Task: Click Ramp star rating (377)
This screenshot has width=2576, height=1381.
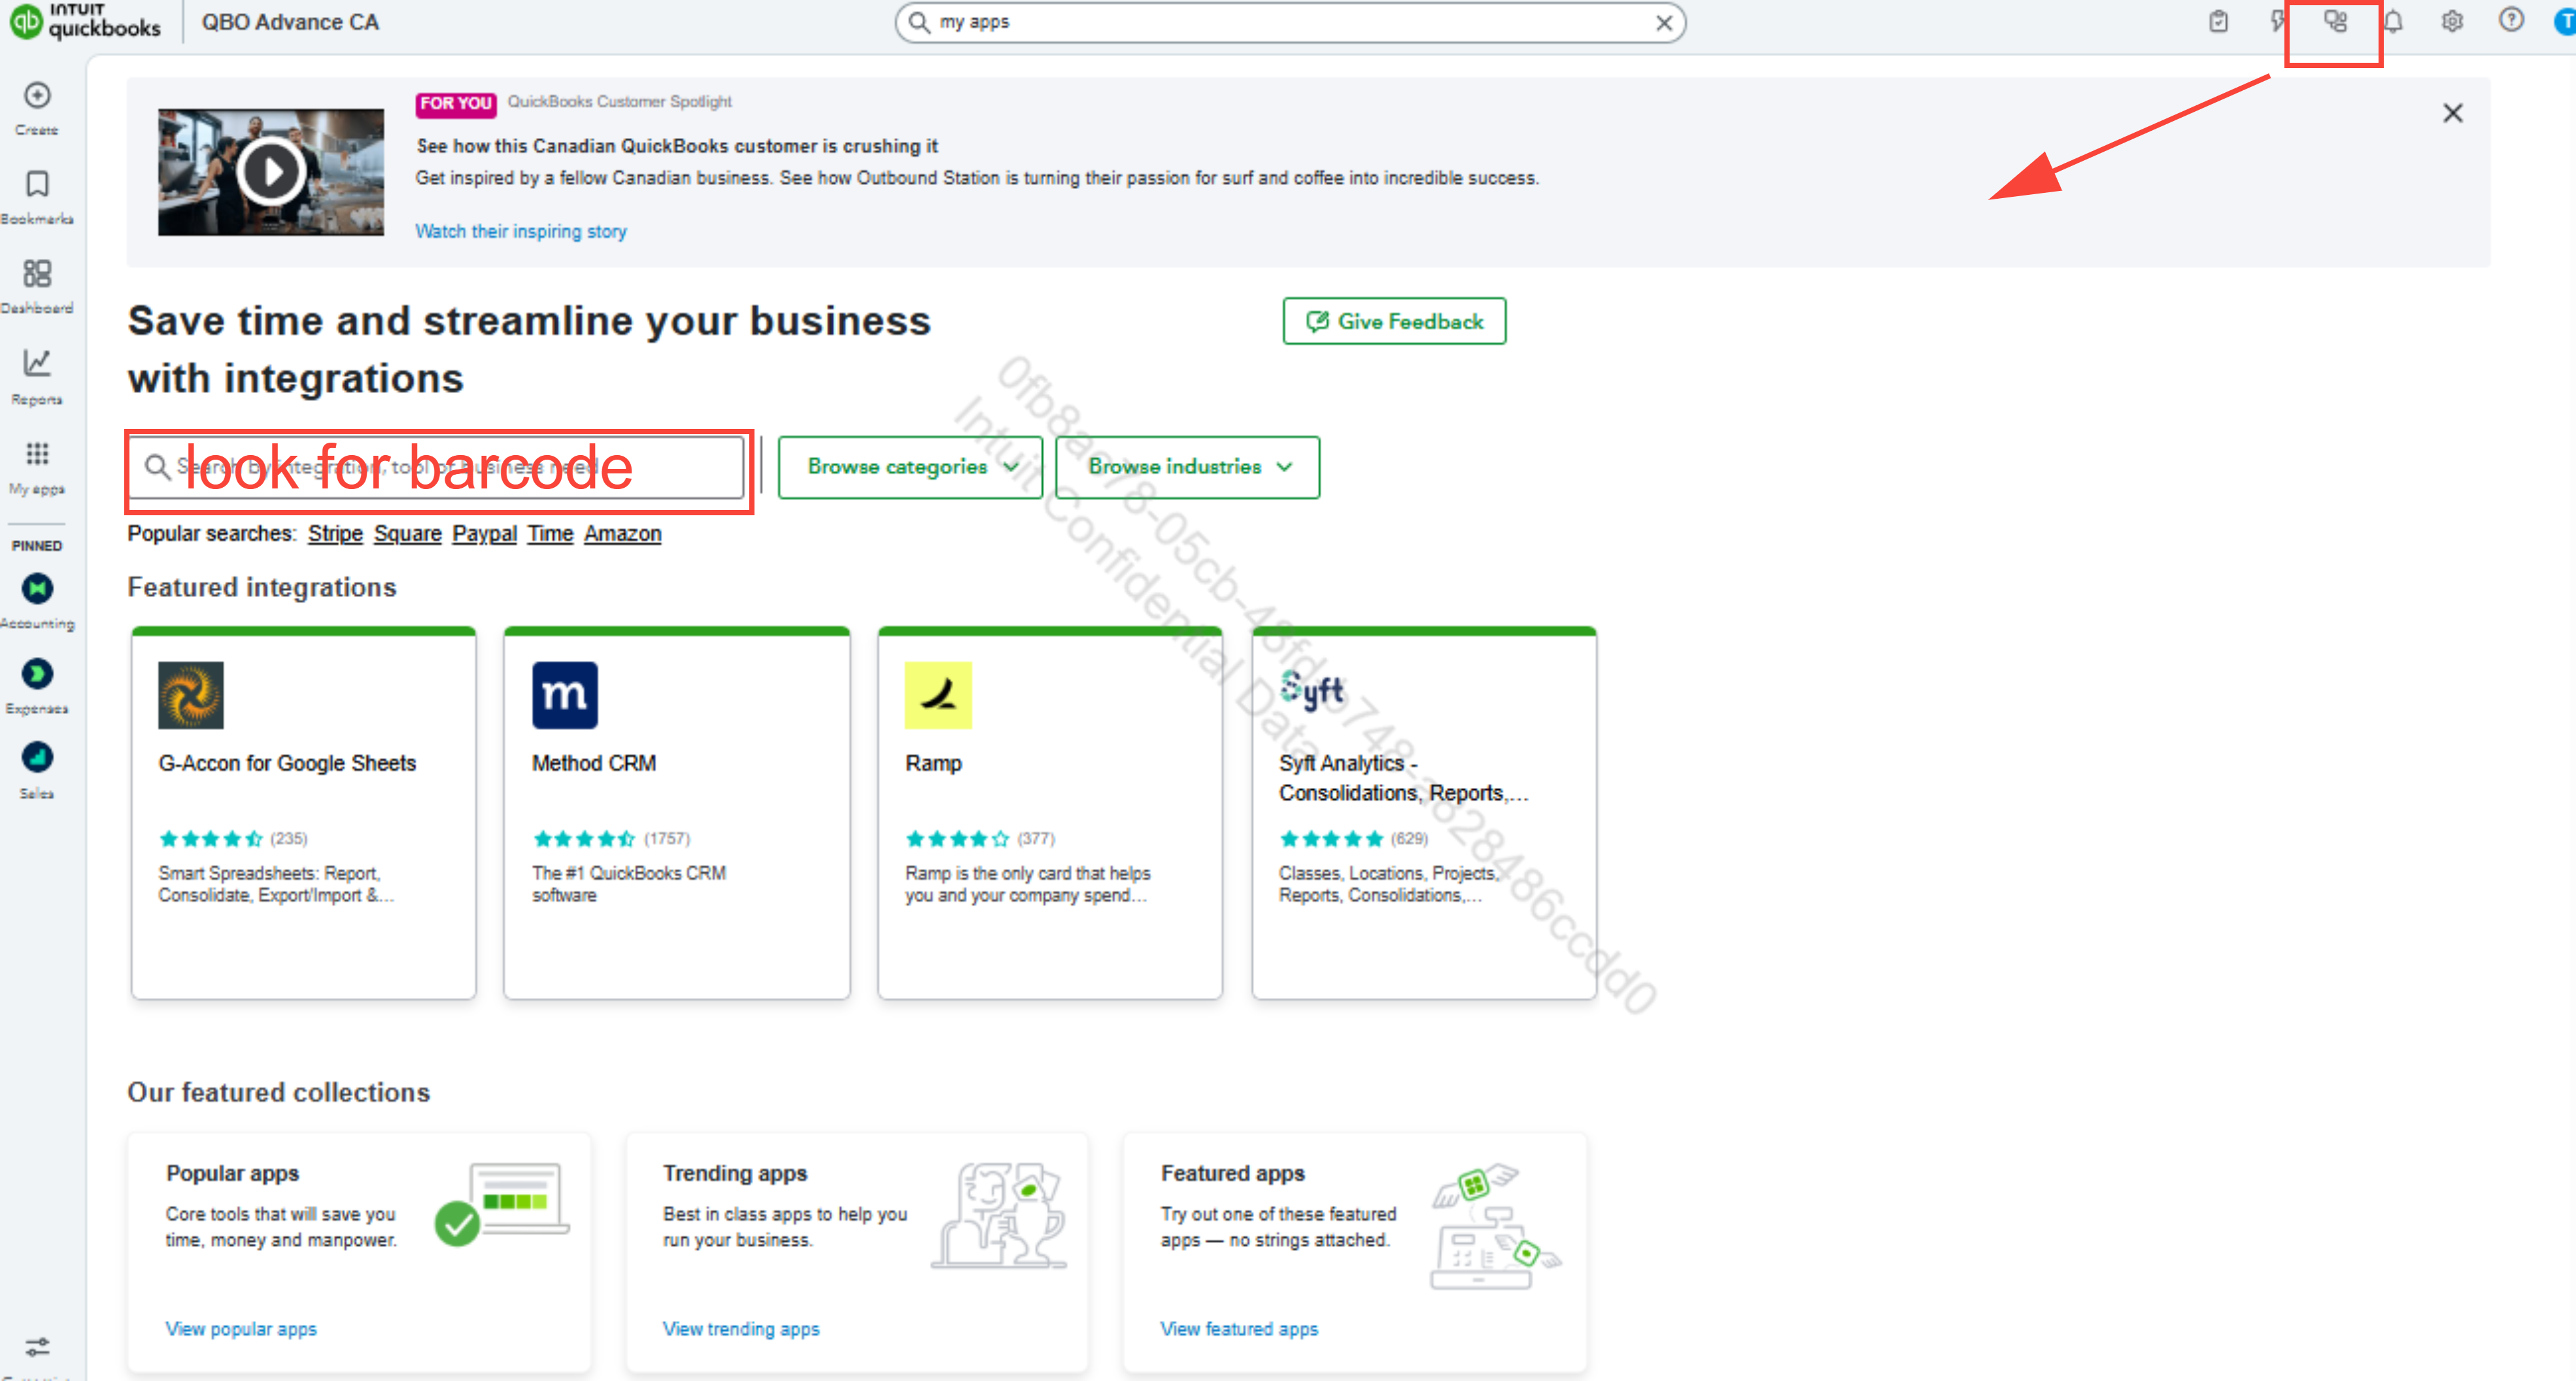Action: coord(980,838)
